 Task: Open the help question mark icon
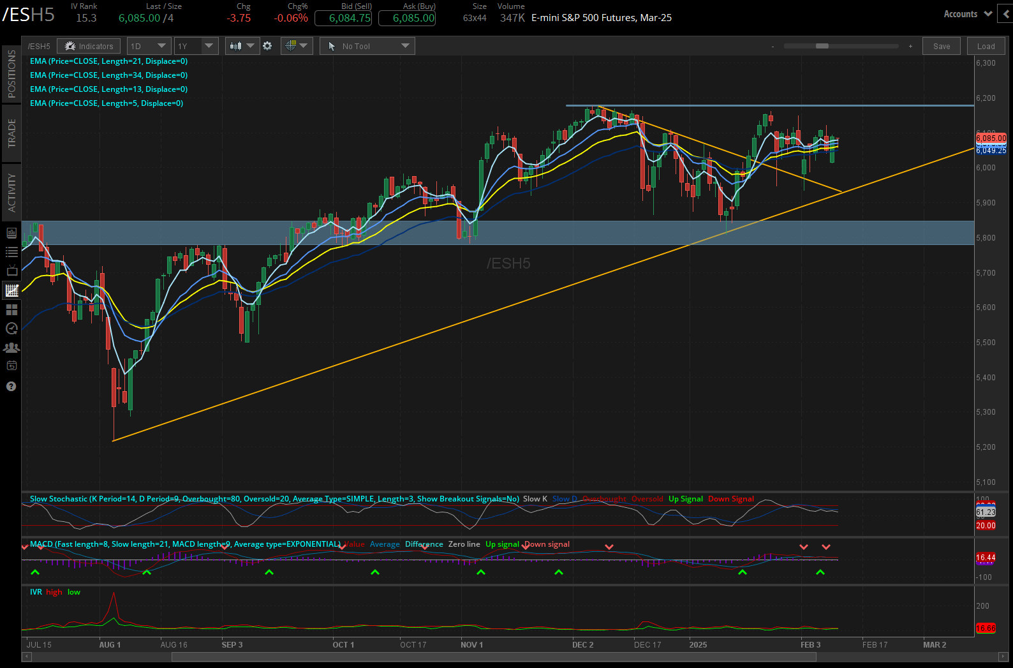click(x=11, y=386)
